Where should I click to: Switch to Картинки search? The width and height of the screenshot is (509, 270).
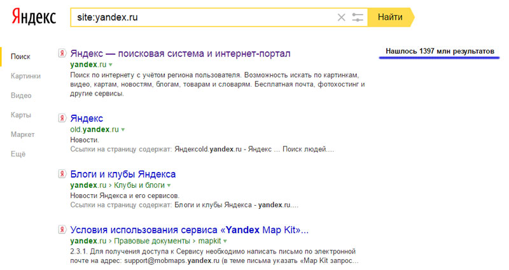[25, 76]
